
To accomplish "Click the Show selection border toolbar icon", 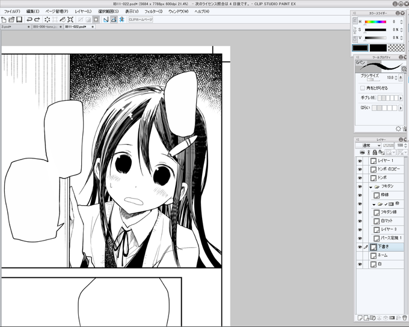I will click(96, 20).
